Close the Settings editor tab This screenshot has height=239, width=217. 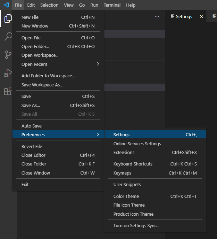201,16
